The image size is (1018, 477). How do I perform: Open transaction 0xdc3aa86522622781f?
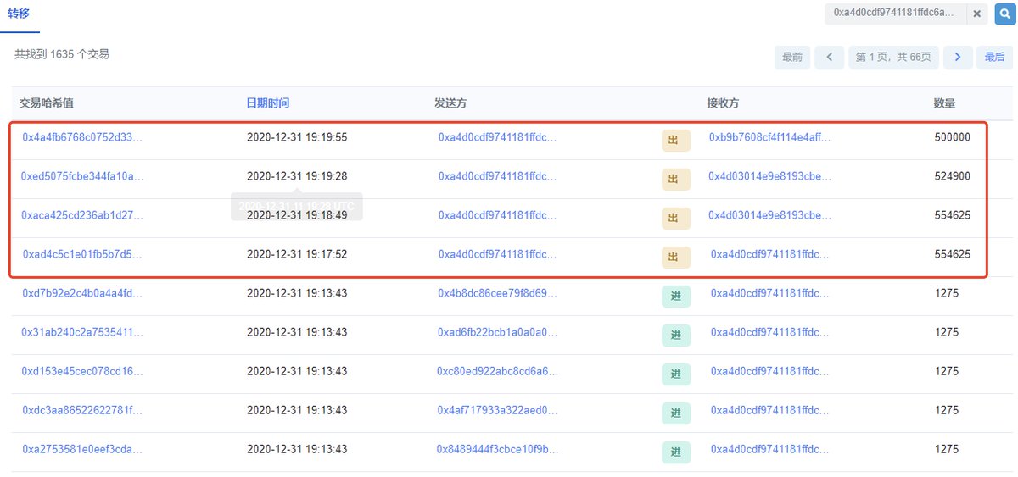[83, 410]
